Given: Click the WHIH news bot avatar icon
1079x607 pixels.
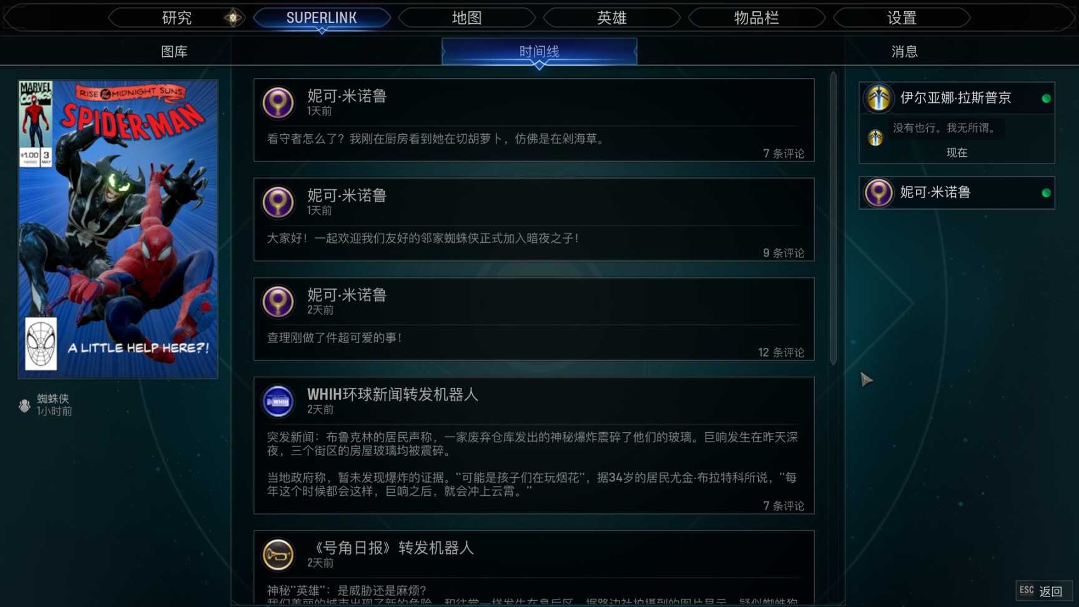Looking at the screenshot, I should click(x=278, y=401).
